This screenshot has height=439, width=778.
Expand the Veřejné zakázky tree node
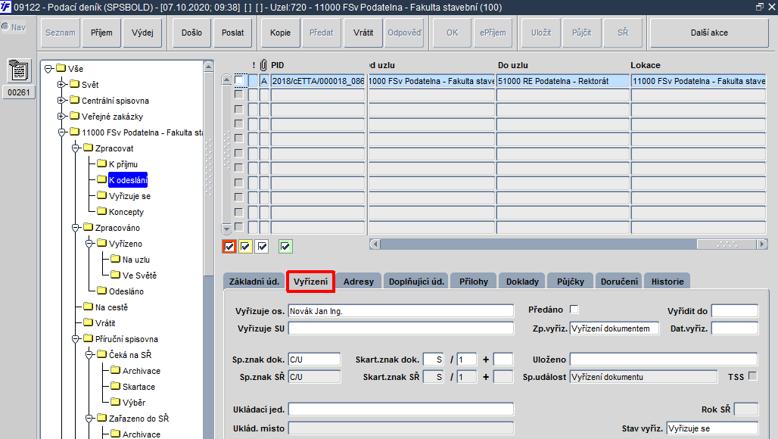tap(61, 116)
